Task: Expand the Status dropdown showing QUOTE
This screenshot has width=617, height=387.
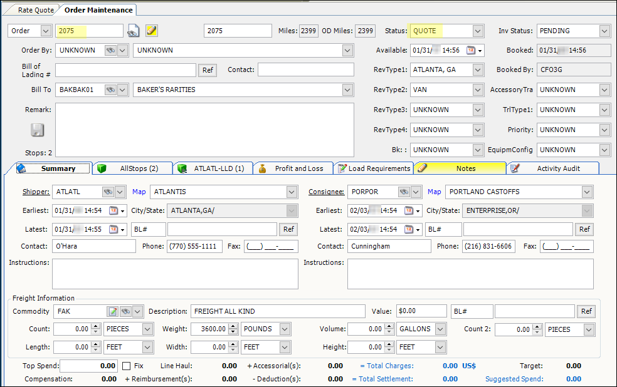Action: click(x=478, y=31)
